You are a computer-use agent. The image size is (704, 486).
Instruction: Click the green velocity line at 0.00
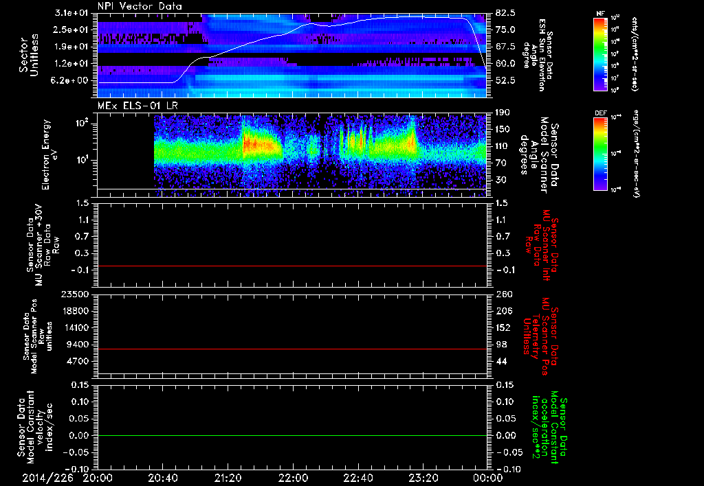[x=292, y=435]
